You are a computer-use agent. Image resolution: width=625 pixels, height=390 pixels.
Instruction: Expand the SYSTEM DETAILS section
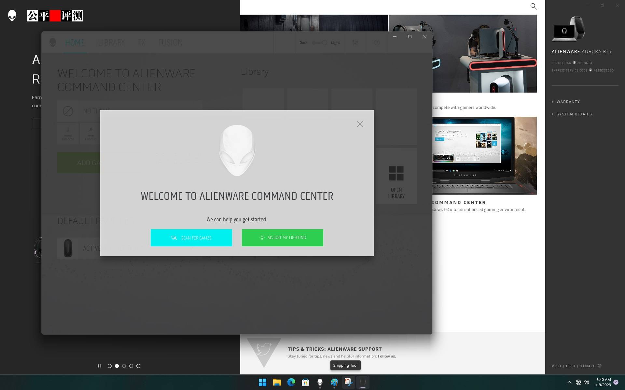574,114
